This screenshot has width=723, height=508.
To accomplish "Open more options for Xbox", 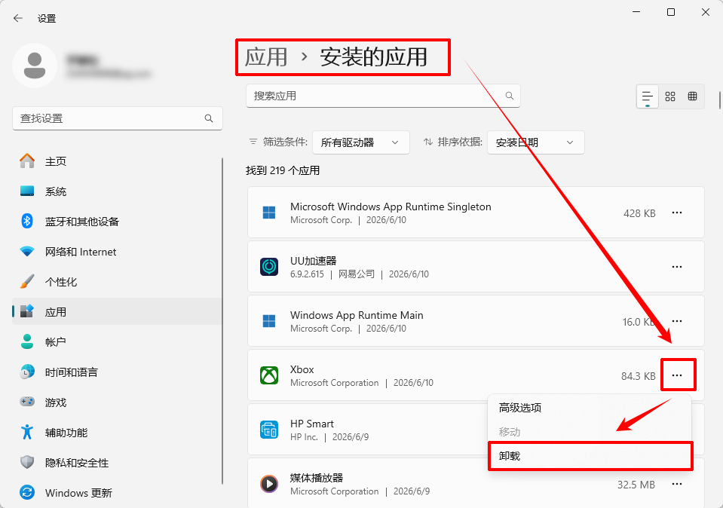I will point(677,375).
